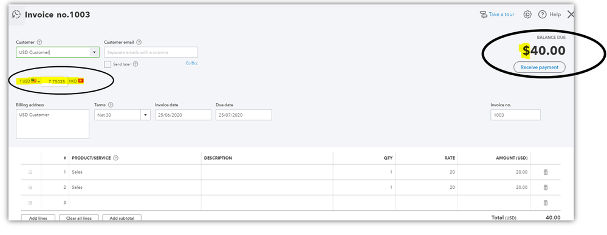Close the invoice with the X icon
The width and height of the screenshot is (607, 235).
point(571,15)
